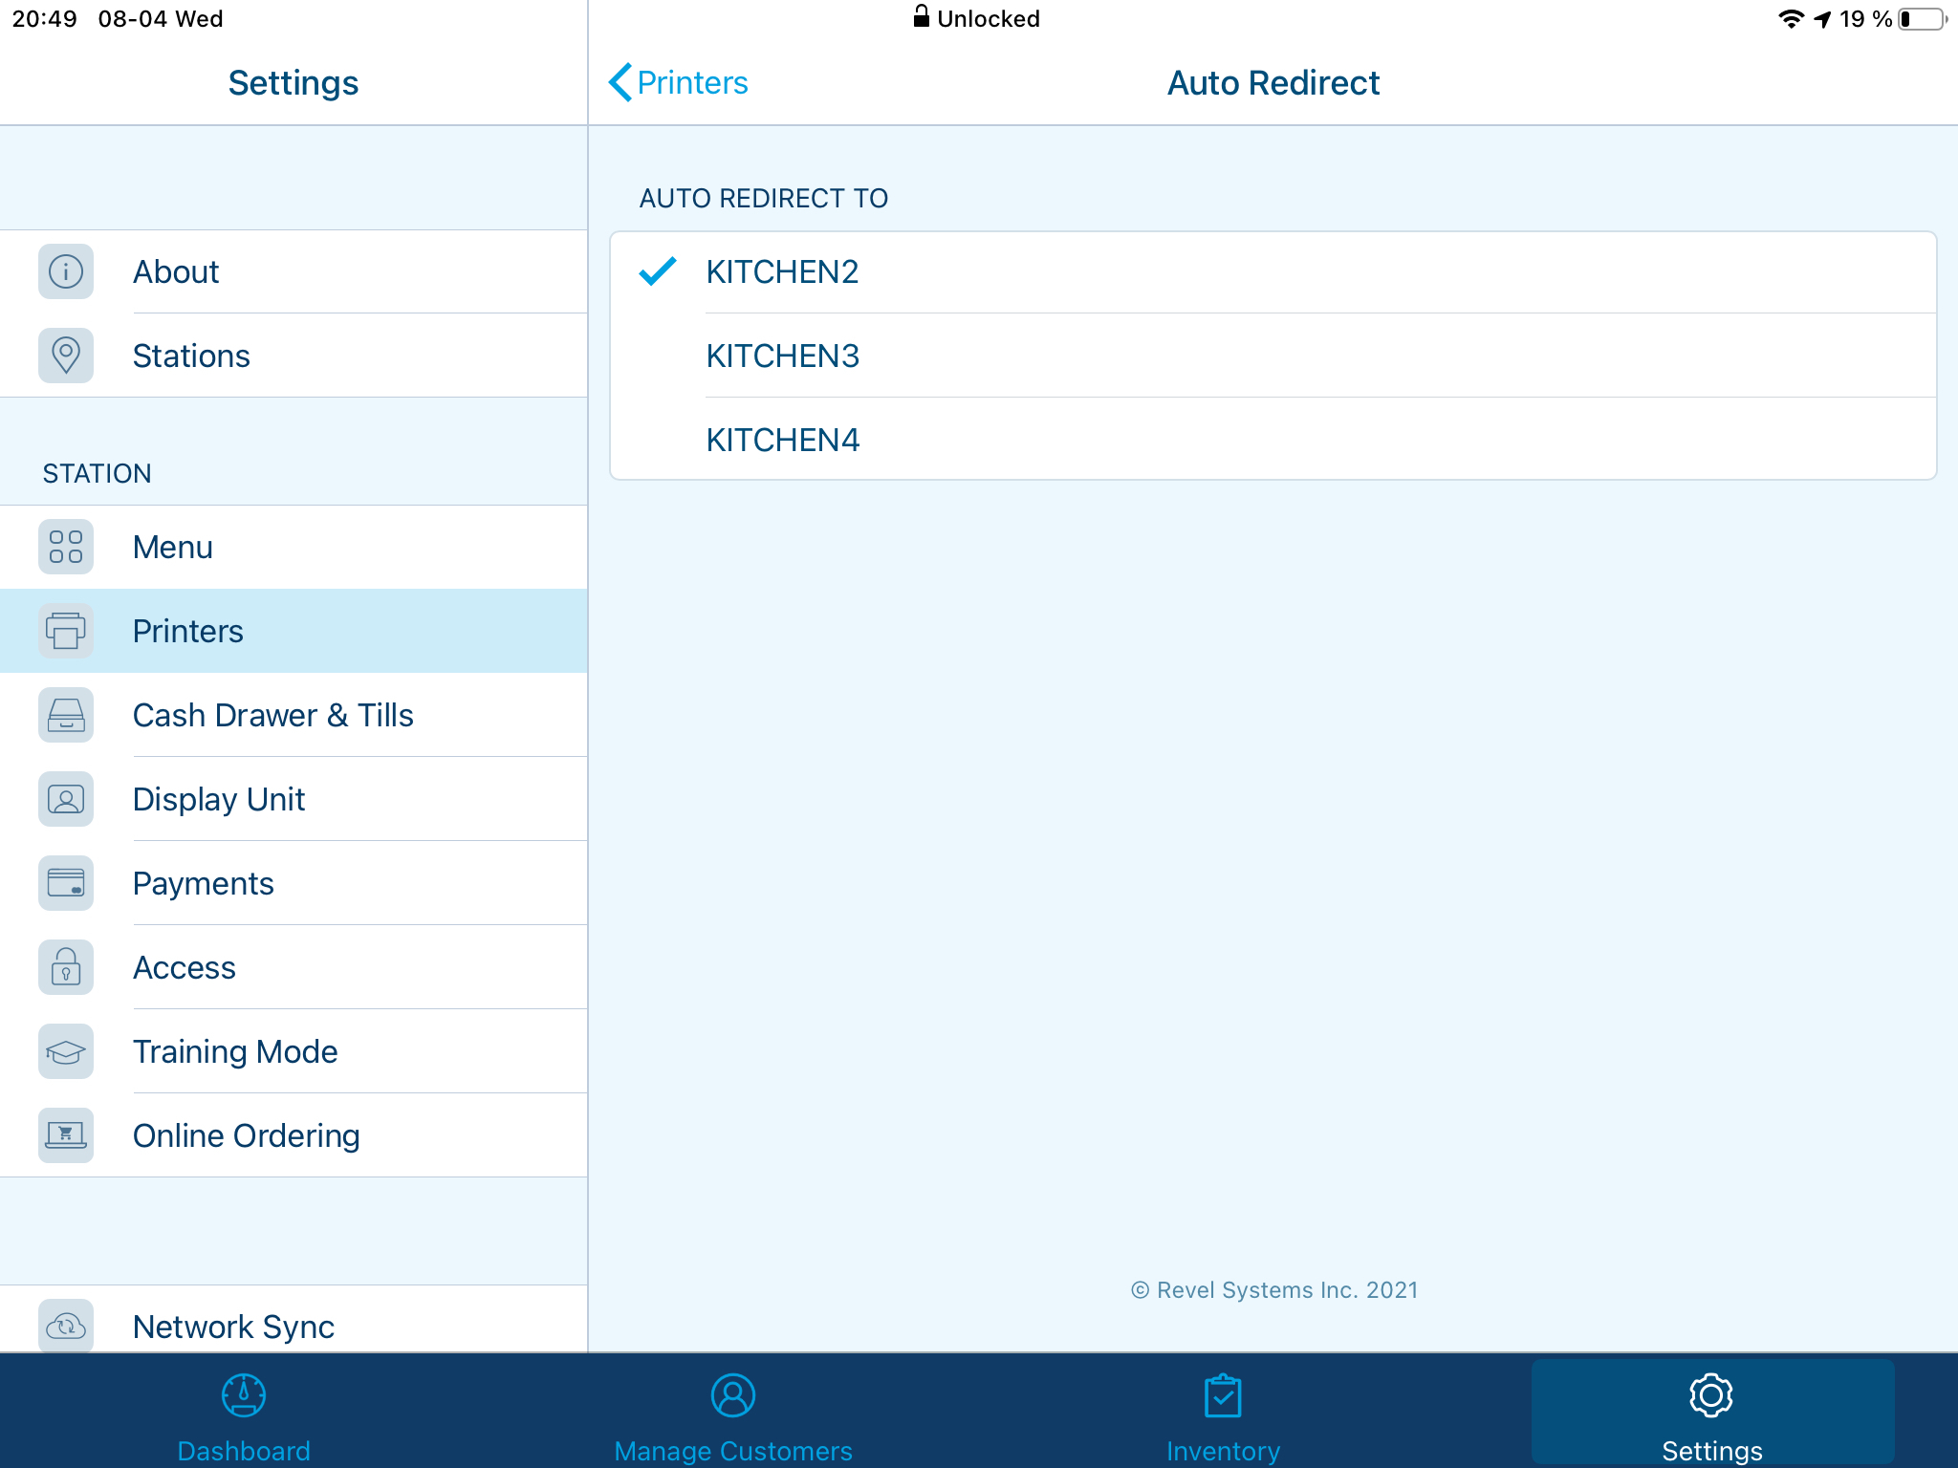Select Printers in the settings sidebar
Screen dimensions: 1958x1468
point(188,631)
